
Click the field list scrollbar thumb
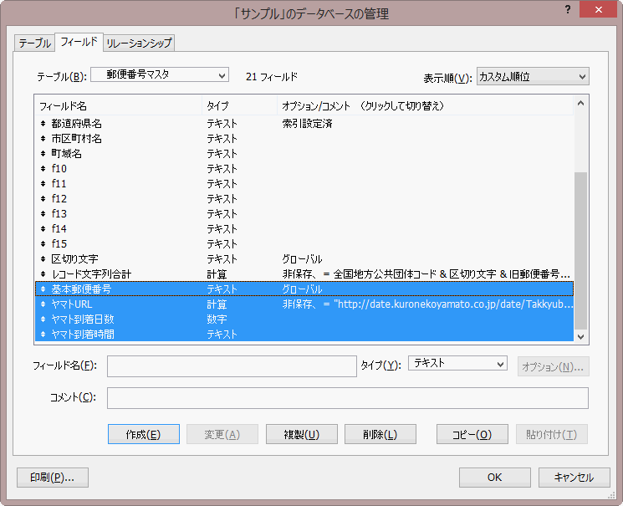[x=581, y=250]
